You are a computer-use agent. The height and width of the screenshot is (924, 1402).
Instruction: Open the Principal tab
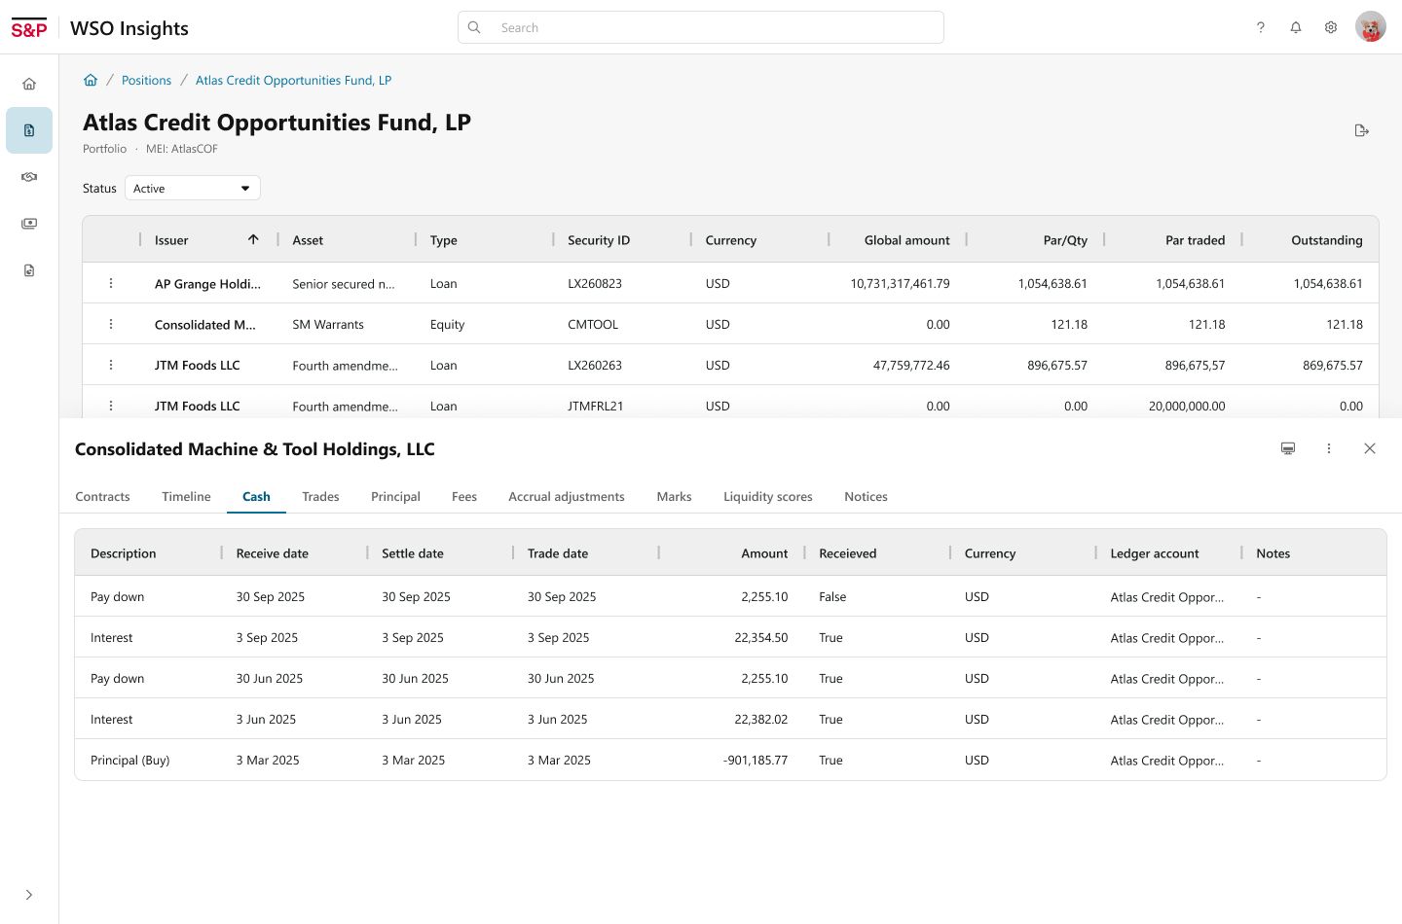tap(395, 496)
